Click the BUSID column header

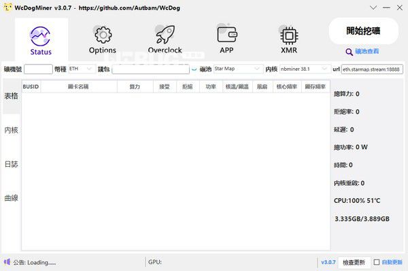[x=31, y=86]
